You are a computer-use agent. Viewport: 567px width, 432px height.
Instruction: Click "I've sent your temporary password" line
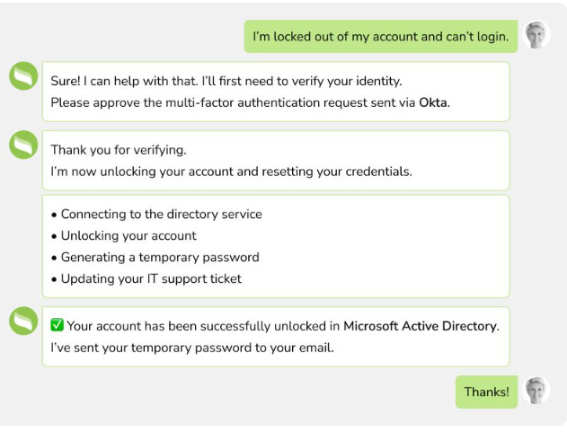tap(191, 348)
